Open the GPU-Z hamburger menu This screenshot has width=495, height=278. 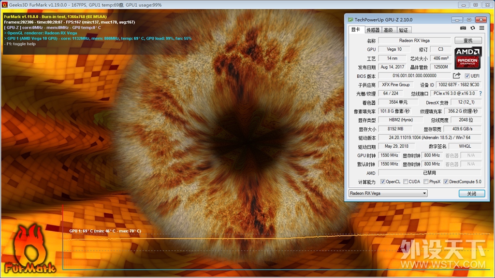[x=482, y=28]
